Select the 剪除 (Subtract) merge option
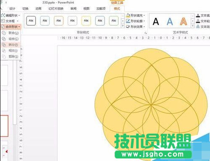This screenshot has width=210, height=161. [x=10, y=57]
